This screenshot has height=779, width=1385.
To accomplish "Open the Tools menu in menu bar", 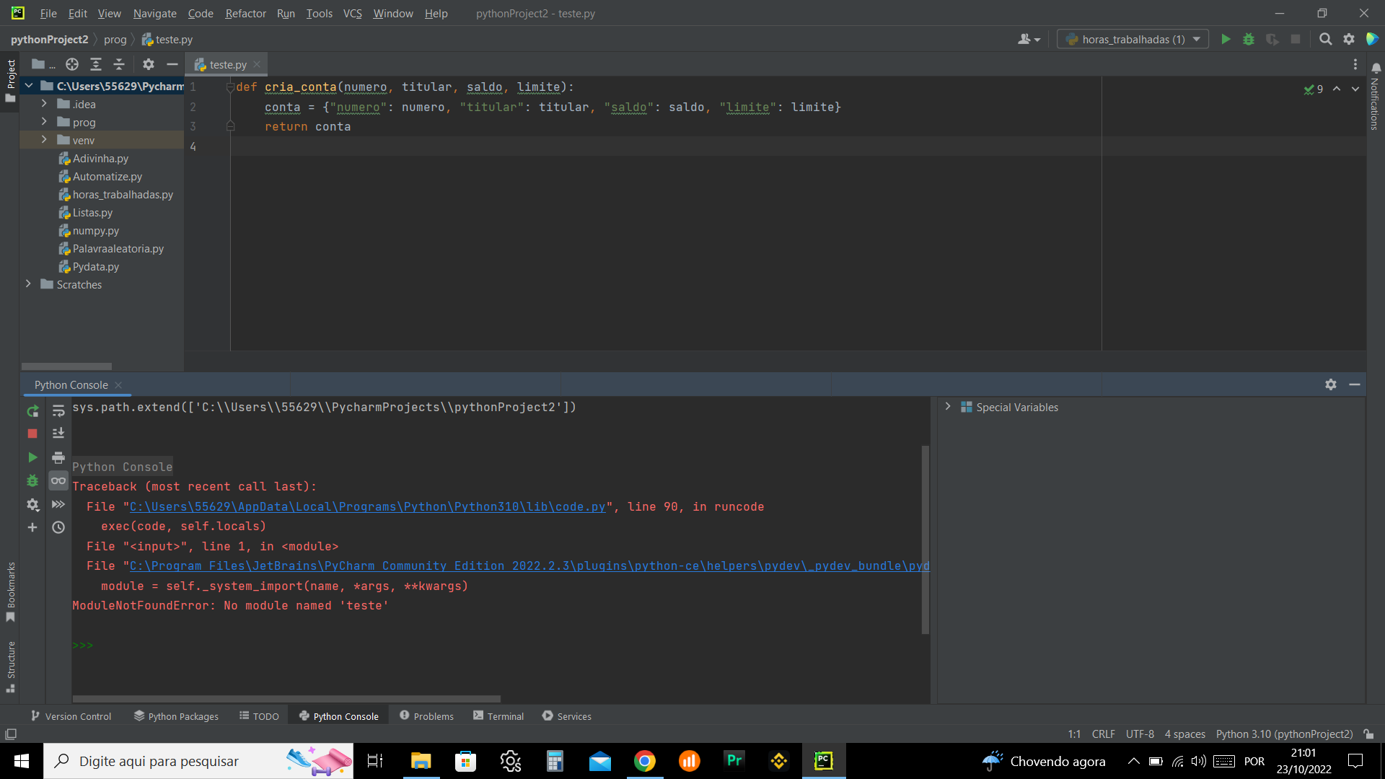I will point(320,13).
